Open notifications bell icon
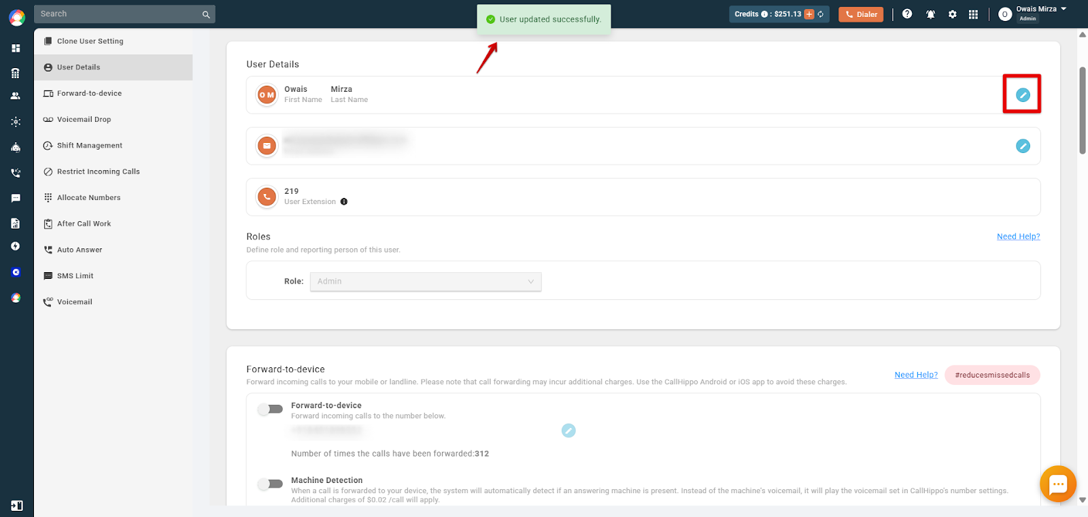Image resolution: width=1088 pixels, height=517 pixels. click(x=930, y=14)
